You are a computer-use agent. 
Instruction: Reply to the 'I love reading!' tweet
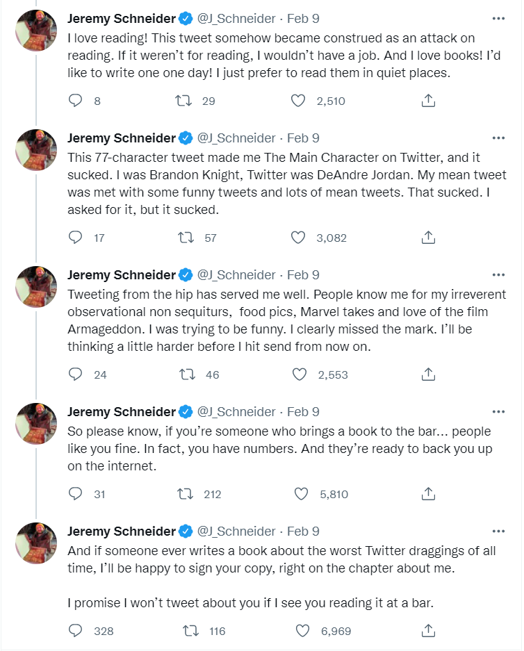[76, 101]
